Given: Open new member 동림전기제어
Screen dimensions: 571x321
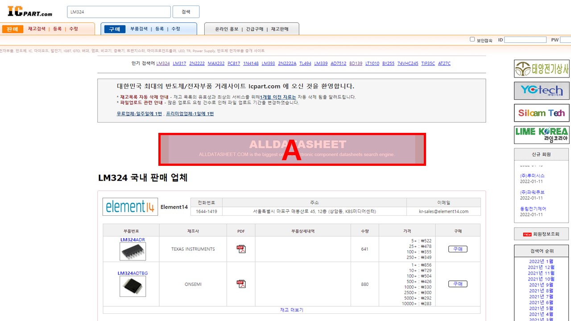Looking at the screenshot, I should [533, 209].
